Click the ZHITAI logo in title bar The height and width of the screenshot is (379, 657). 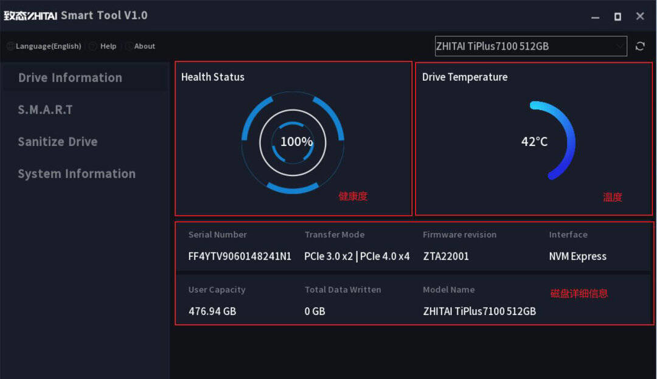(x=30, y=16)
